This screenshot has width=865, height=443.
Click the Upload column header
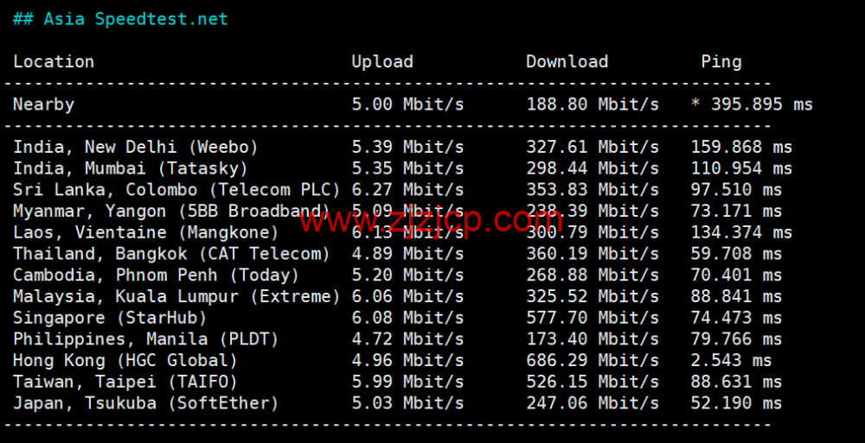381,61
